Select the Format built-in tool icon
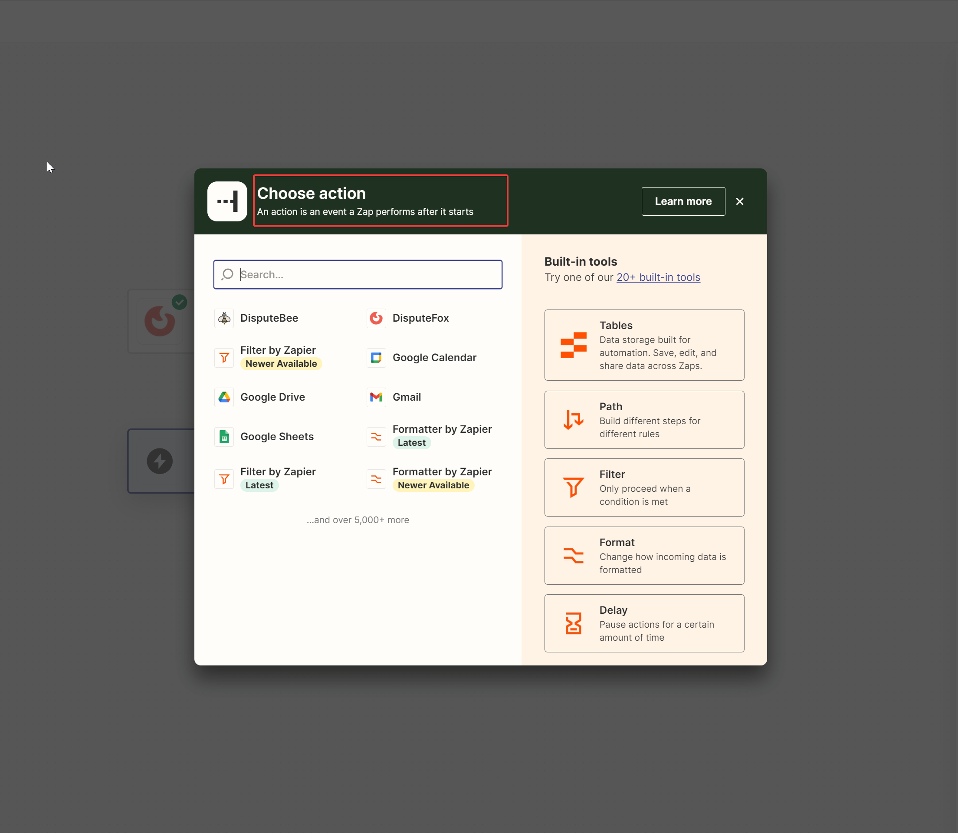Image resolution: width=958 pixels, height=833 pixels. [x=573, y=556]
